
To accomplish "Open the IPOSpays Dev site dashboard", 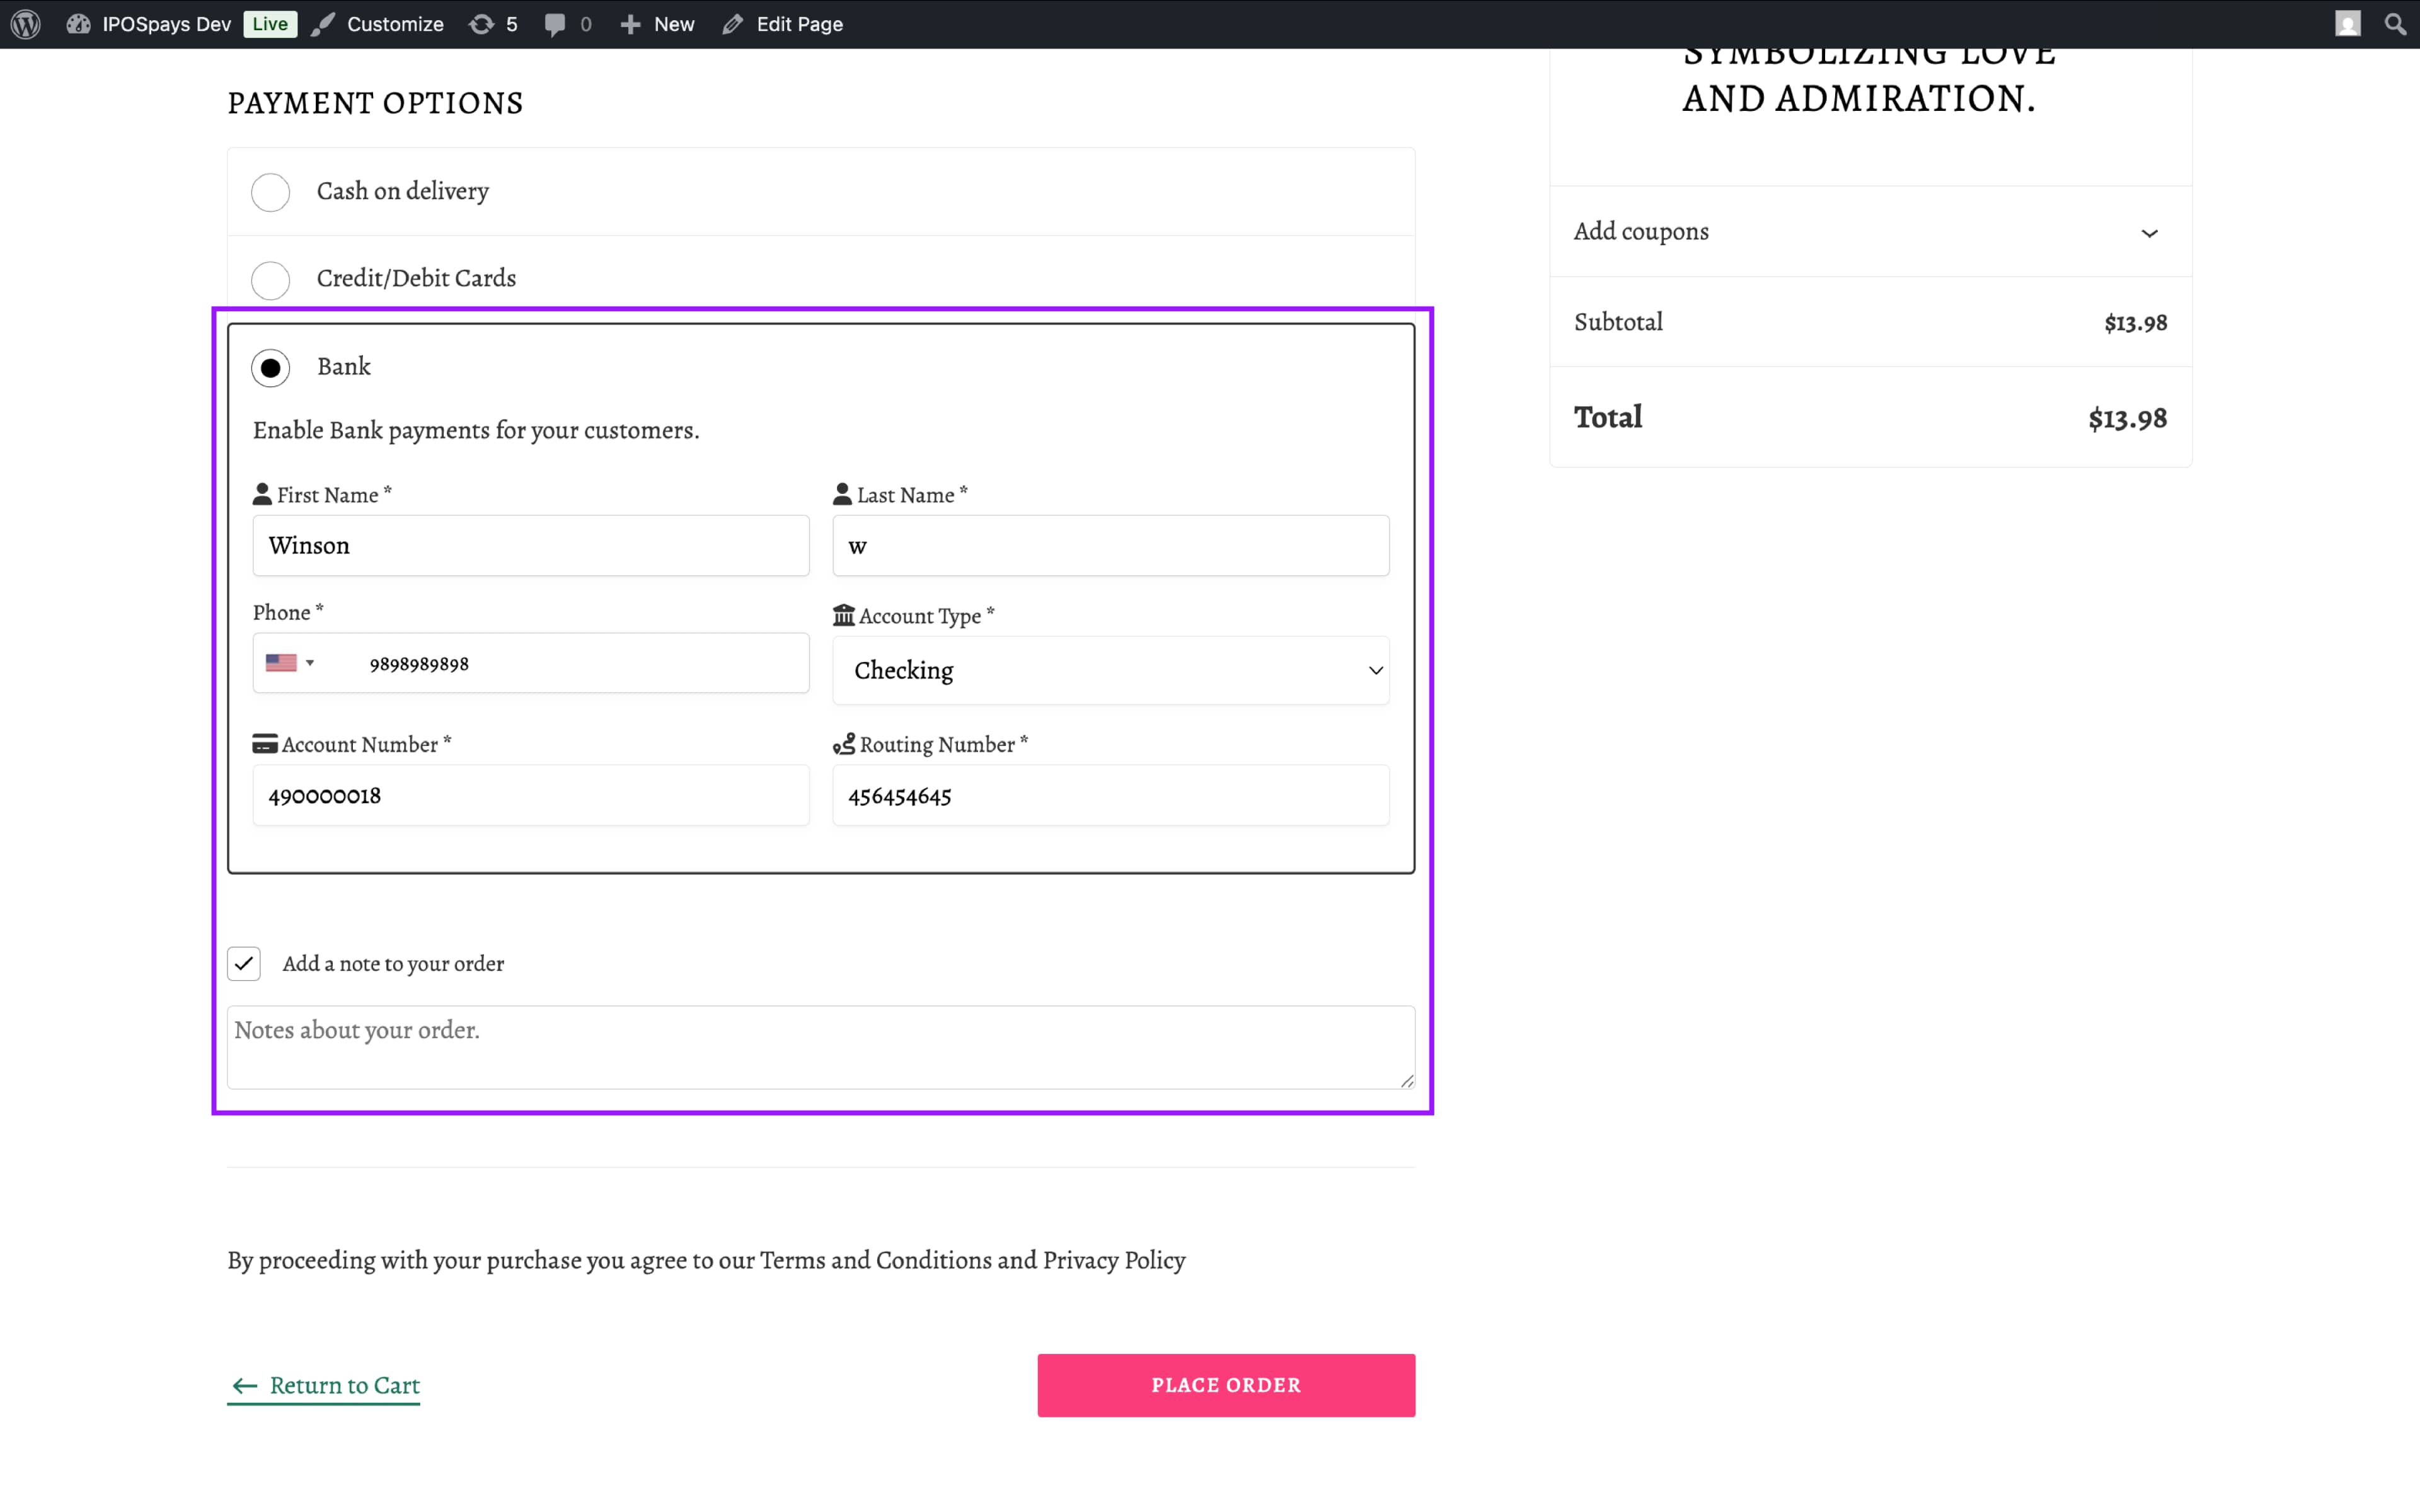I will click(x=149, y=24).
